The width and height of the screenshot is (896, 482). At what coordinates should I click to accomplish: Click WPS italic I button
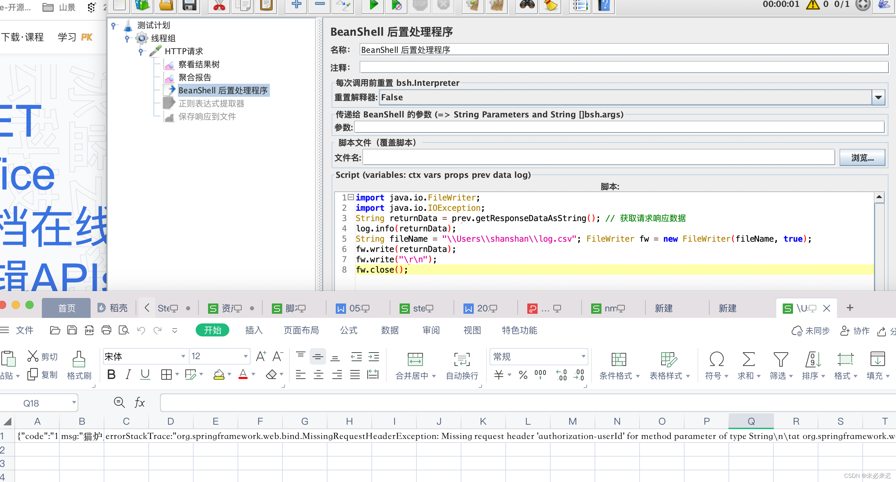tap(128, 375)
